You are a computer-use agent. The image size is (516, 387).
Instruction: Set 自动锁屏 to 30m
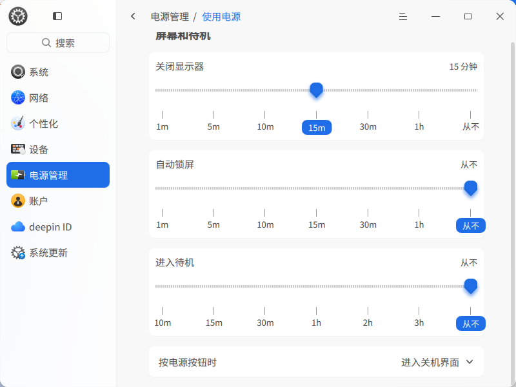click(x=368, y=224)
